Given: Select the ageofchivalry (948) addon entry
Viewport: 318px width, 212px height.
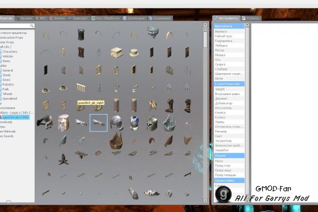Looking at the screenshot, I should point(15,117).
